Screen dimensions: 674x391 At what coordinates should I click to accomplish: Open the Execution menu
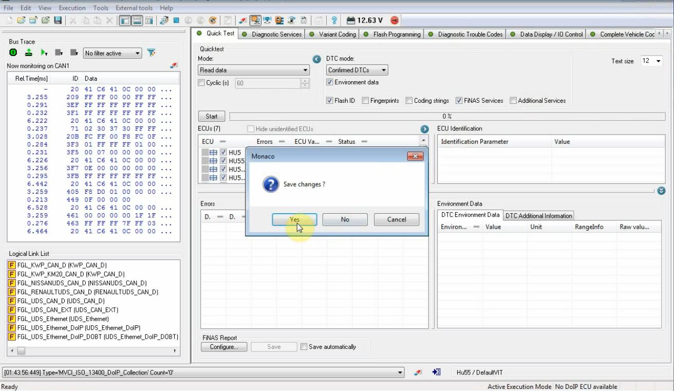[x=72, y=8]
